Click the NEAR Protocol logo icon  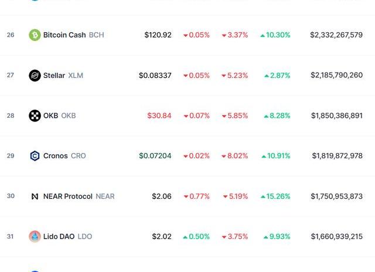click(x=35, y=196)
